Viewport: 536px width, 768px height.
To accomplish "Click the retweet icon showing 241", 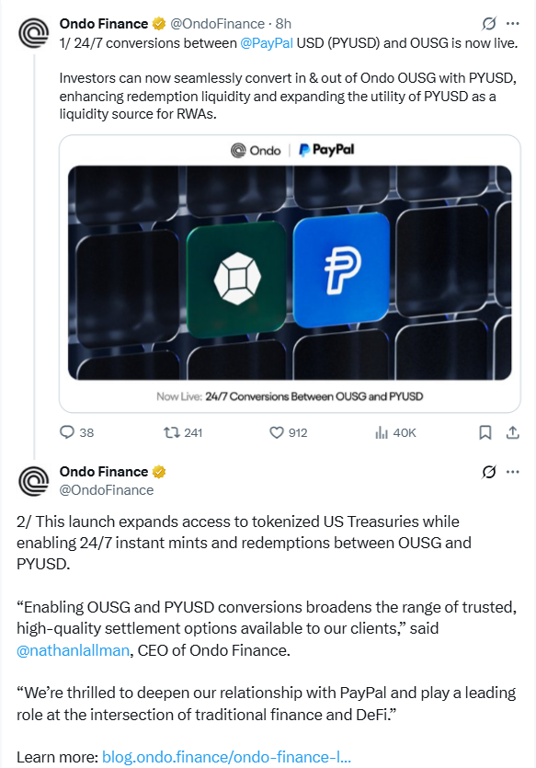I will (183, 432).
